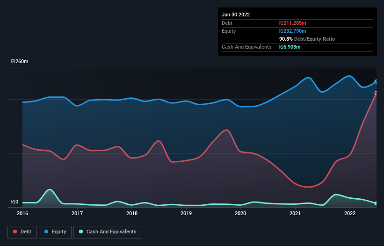Select the red Debt endpoint marker
Image resolution: width=384 pixels, height=246 pixels.
(x=376, y=93)
